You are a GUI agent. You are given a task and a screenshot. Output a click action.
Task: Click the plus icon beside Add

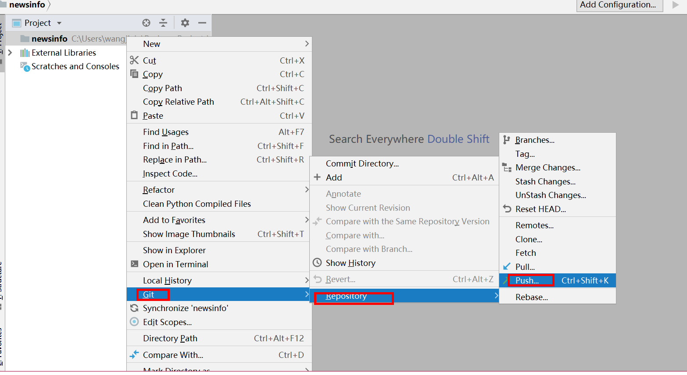(317, 177)
